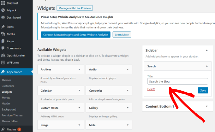Click the Media icon in sidebar
This screenshot has width=215, height=132.
(x=3, y=34)
